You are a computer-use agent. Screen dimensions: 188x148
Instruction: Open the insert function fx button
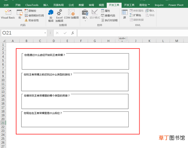tap(73, 33)
